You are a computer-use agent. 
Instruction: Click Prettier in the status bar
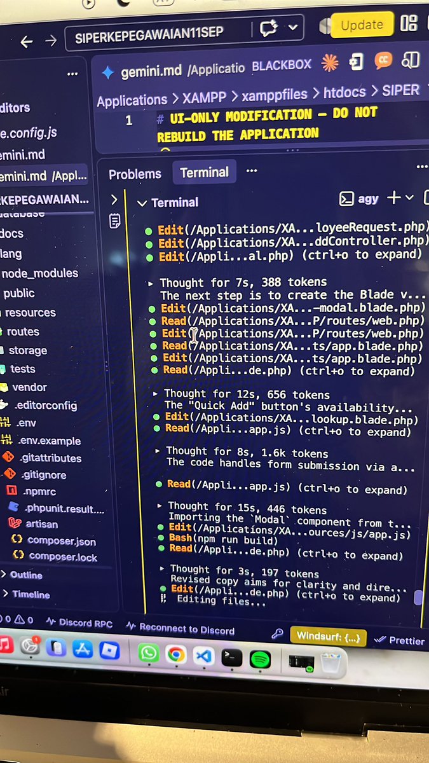pos(400,641)
